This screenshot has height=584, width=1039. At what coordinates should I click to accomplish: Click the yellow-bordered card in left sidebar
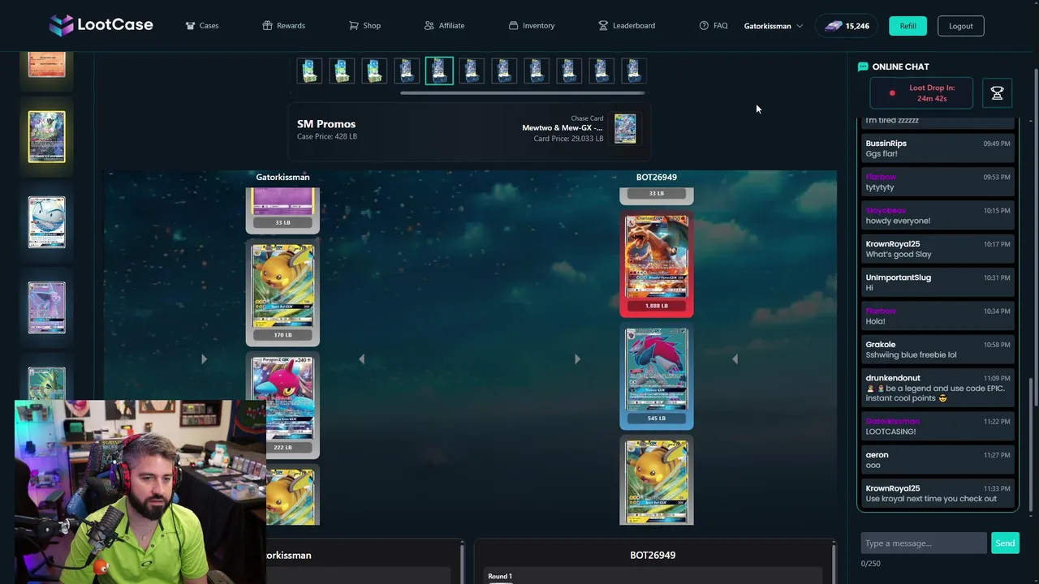click(47, 137)
